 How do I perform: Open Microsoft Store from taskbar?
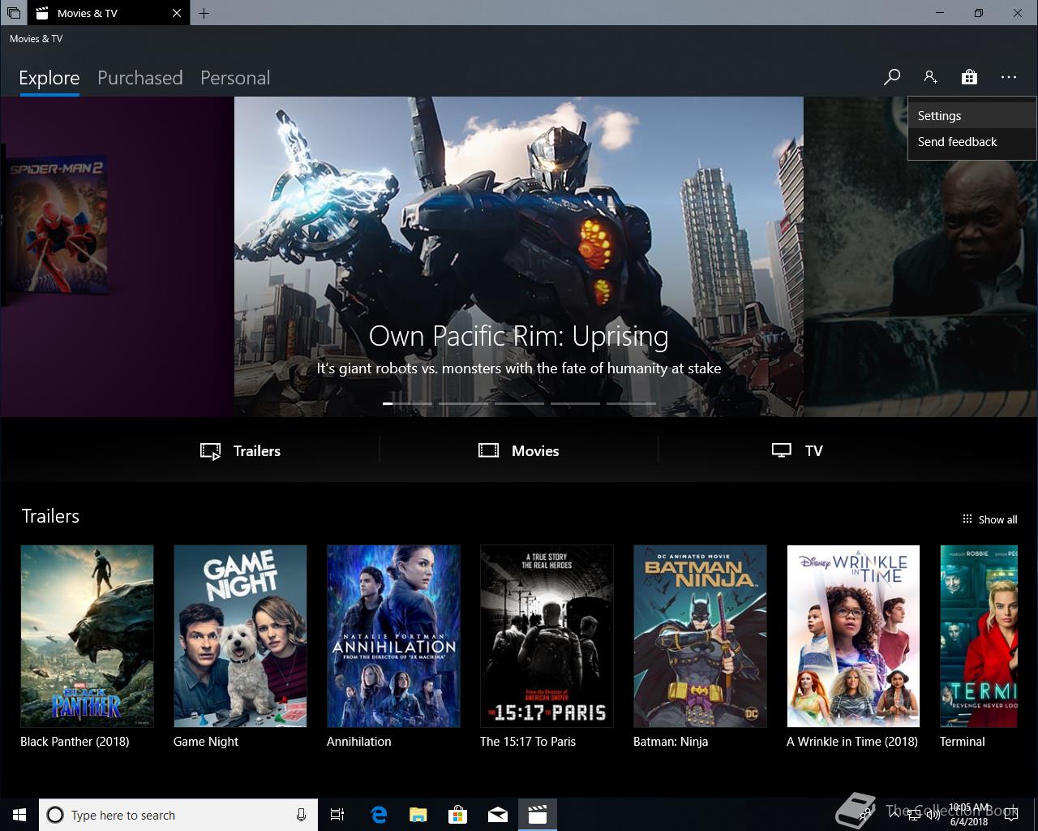pyautogui.click(x=458, y=815)
